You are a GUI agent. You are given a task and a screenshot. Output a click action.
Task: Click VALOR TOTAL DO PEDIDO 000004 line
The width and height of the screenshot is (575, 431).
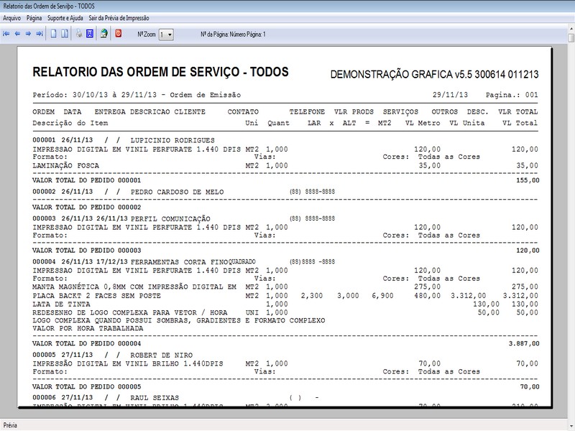coord(86,343)
